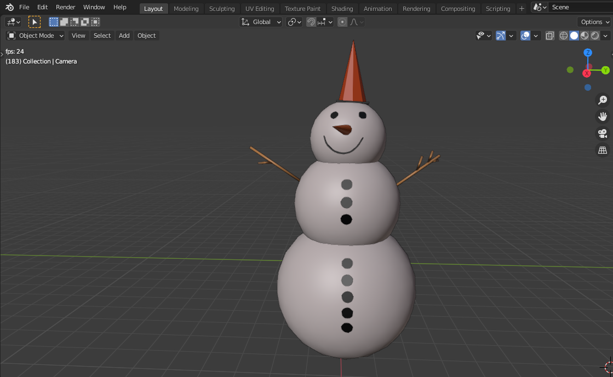Viewport: 613px width, 377px height.
Task: Open the View menu in viewport header
Action: [78, 36]
